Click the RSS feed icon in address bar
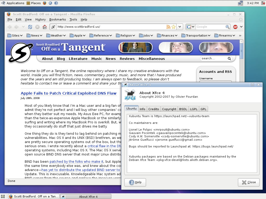 (x=168, y=27)
